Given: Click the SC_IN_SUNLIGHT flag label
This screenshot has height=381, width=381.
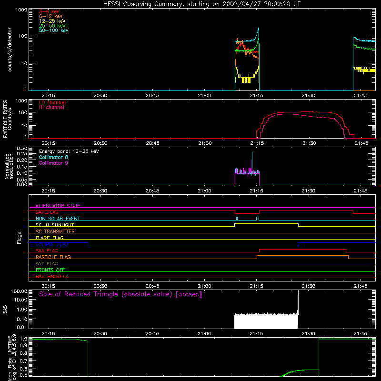Looking at the screenshot, I should click(x=55, y=225).
